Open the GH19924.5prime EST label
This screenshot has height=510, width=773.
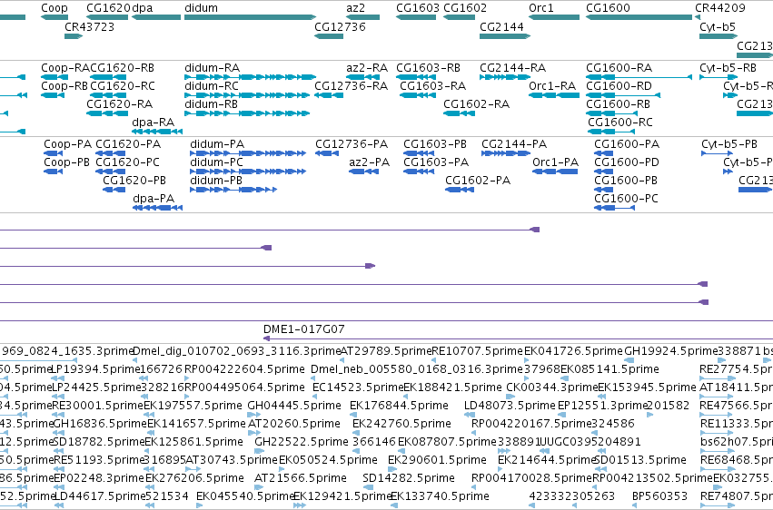click(671, 351)
